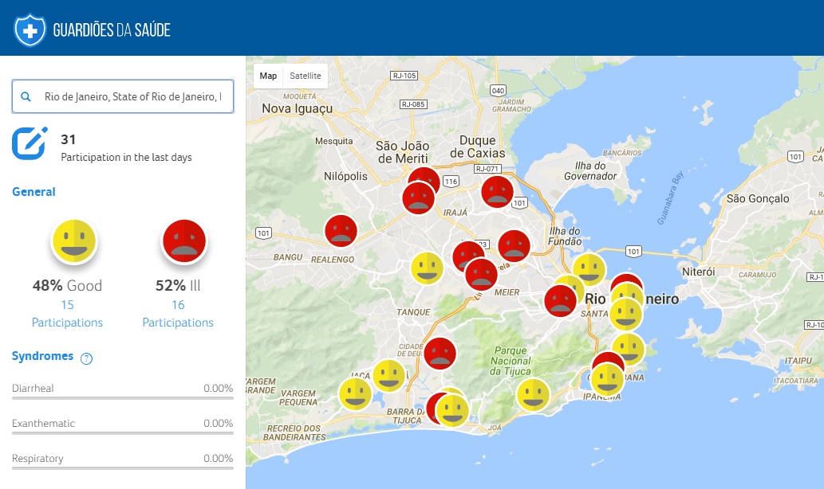Select the yellow marker near Ilha do Fundão
Image resolution: width=824 pixels, height=489 pixels.
(x=589, y=270)
